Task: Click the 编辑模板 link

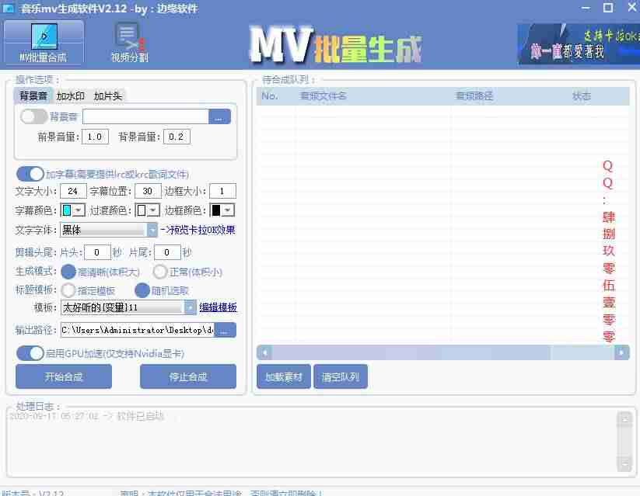Action: click(x=218, y=307)
